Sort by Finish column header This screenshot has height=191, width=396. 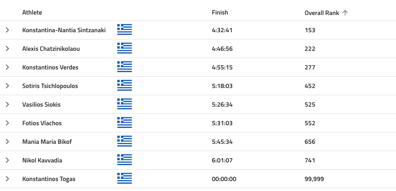[x=220, y=12]
